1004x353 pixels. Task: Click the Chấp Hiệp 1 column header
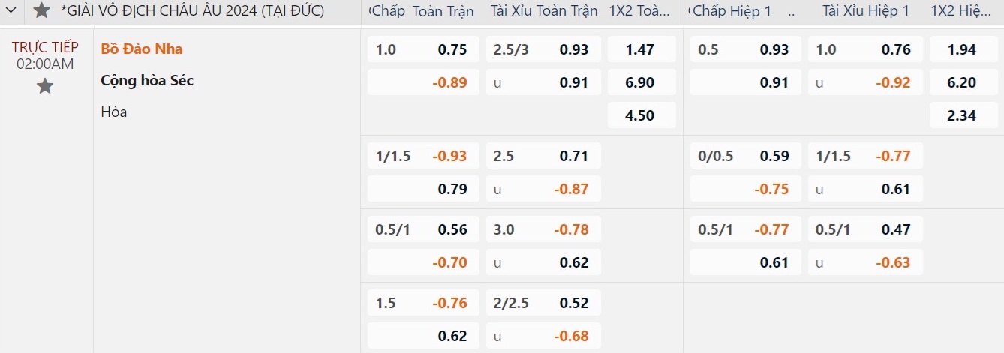(x=732, y=10)
